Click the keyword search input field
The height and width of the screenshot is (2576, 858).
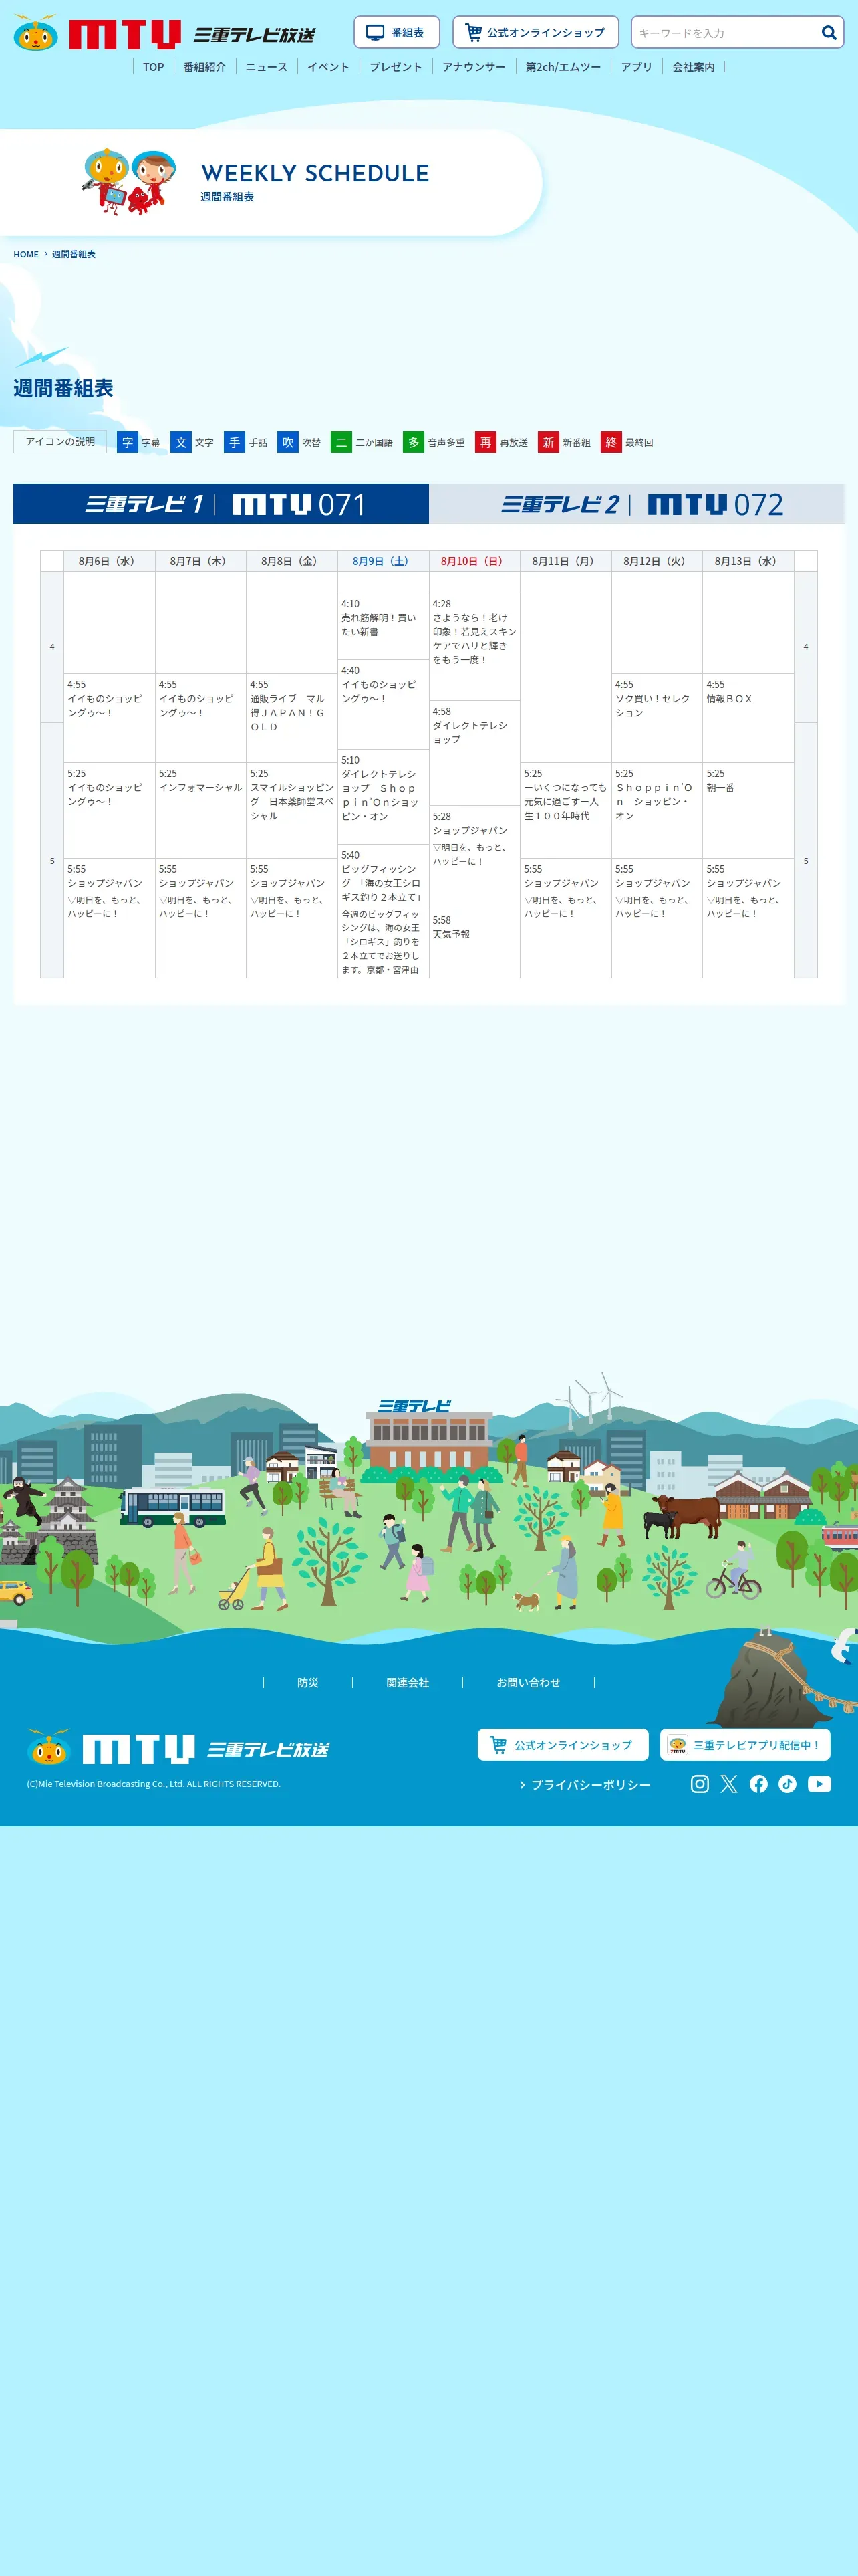point(725,33)
